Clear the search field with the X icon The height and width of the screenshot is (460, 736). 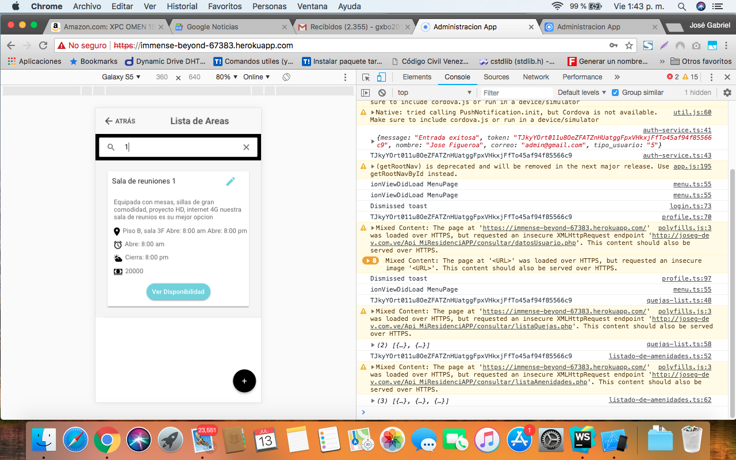tap(246, 147)
